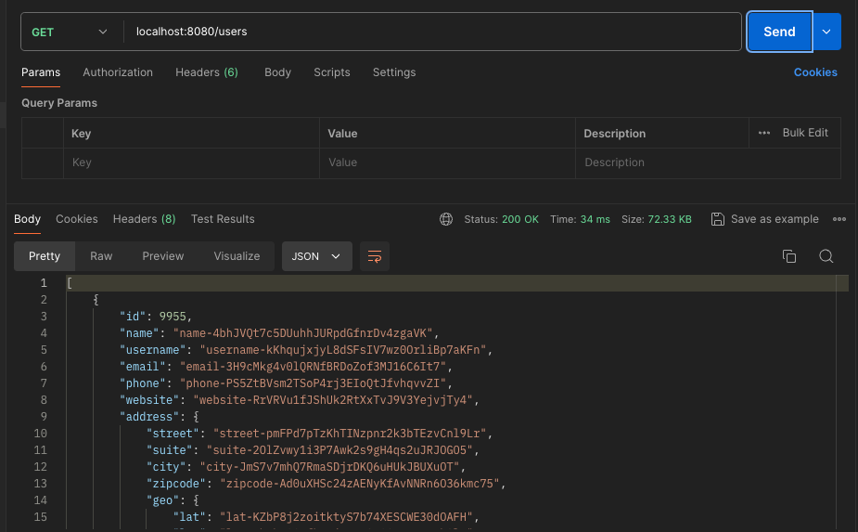The width and height of the screenshot is (858, 532).
Task: Open the JSON format dropdown
Action: coord(317,256)
